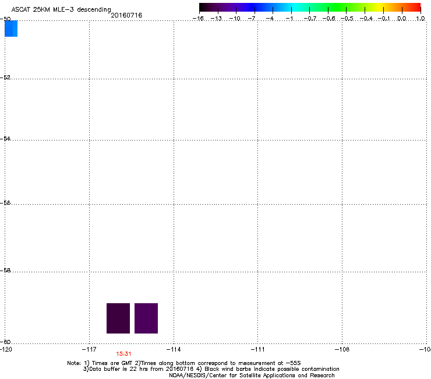Click the latitude axis label -52

[5, 78]
